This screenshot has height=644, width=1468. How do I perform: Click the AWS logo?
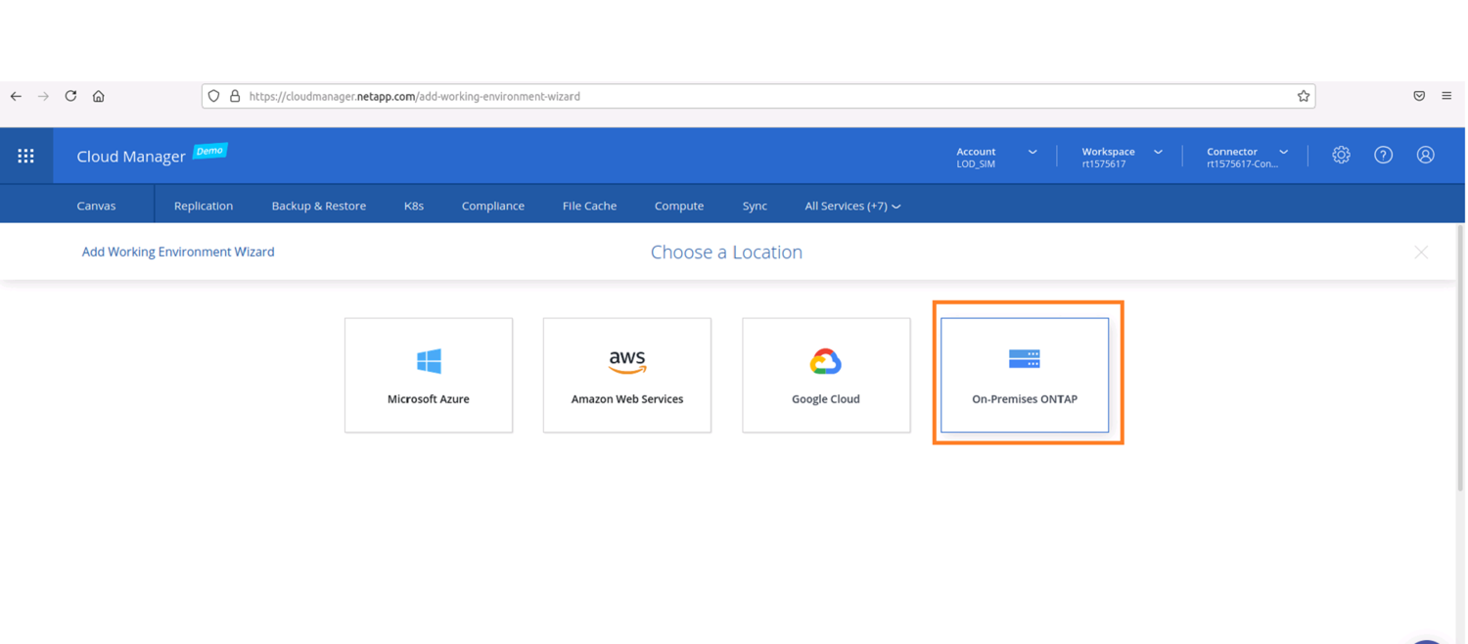click(x=627, y=362)
